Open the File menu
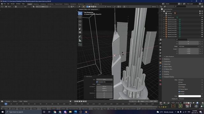Image resolution: width=204 pixels, height=114 pixels. coord(5,4)
